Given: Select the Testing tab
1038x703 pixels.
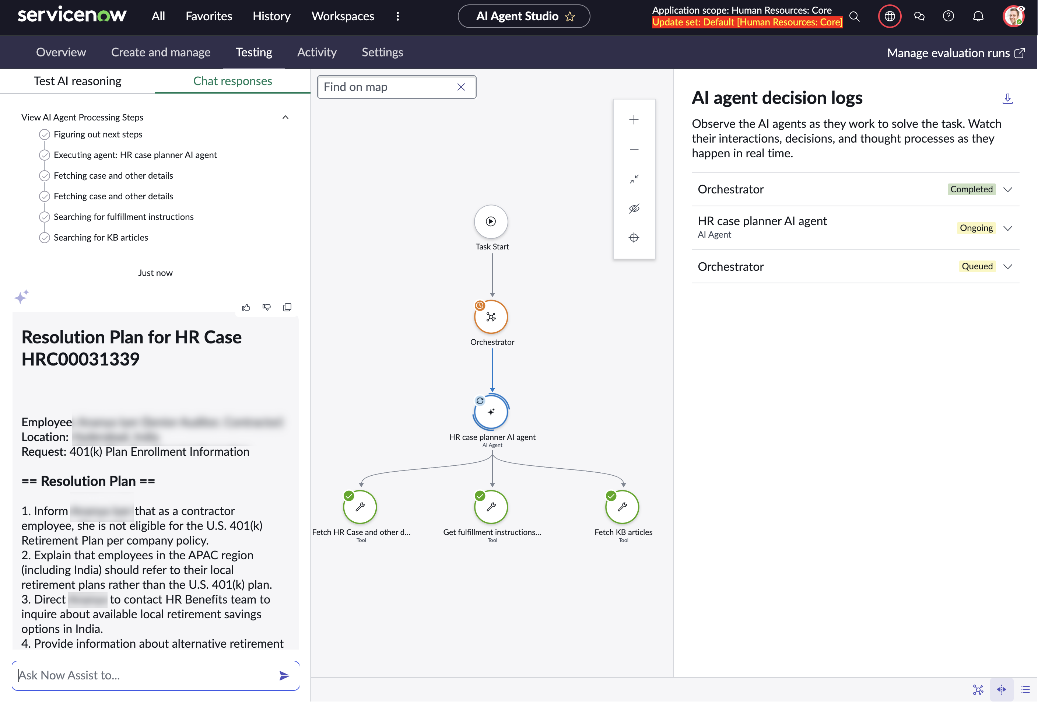Looking at the screenshot, I should [254, 52].
